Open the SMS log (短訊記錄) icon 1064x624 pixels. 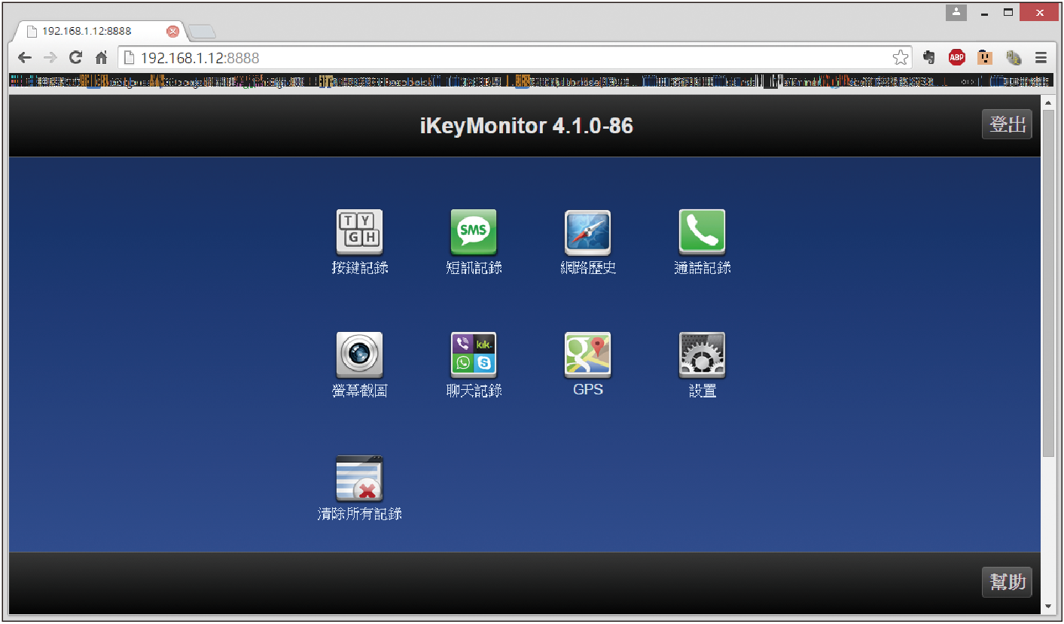[474, 232]
